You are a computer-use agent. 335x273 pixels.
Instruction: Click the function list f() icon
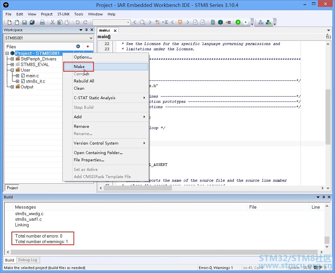(328, 36)
